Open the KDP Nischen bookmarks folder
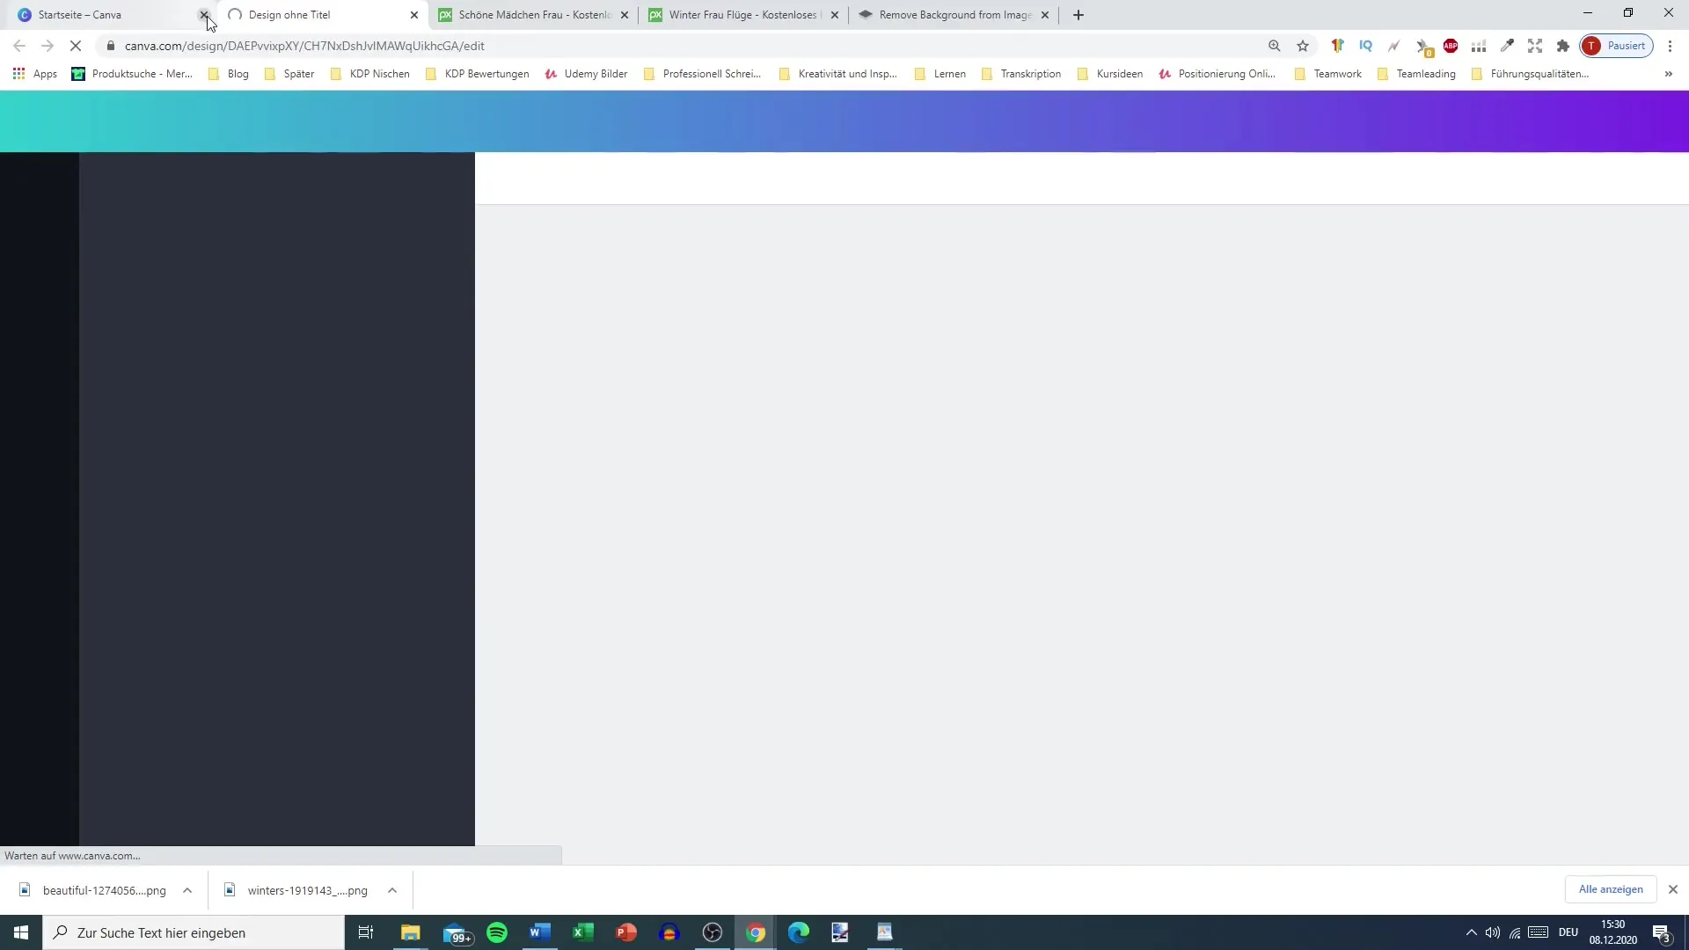 point(369,74)
